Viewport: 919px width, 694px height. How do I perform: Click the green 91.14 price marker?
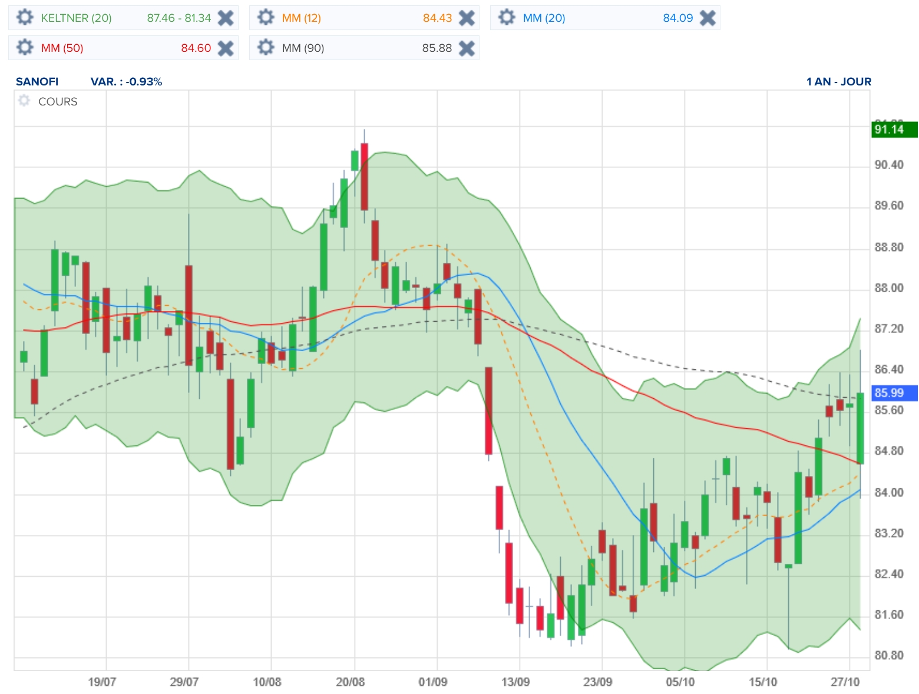click(x=894, y=129)
